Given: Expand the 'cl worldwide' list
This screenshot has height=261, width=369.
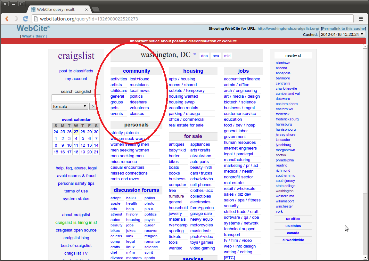Looking at the screenshot, I should tap(293, 240).
